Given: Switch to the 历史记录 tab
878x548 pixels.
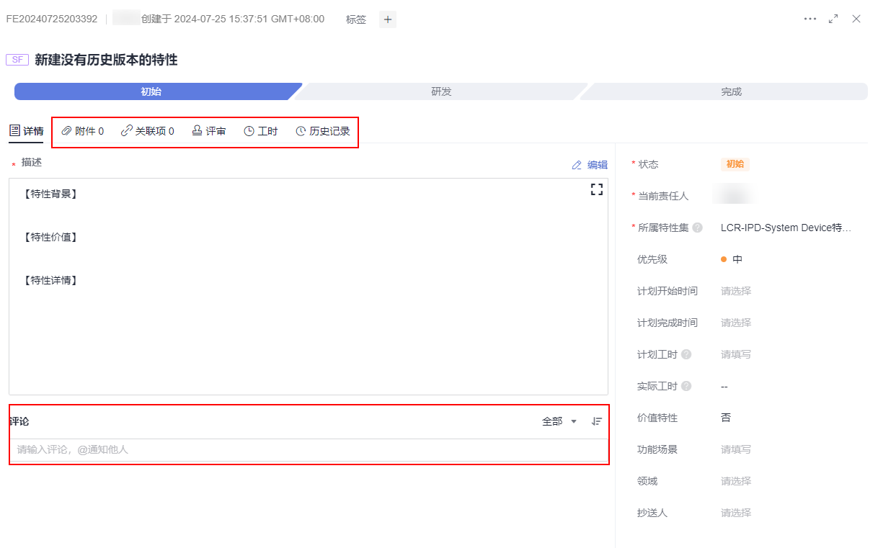Looking at the screenshot, I should coord(323,131).
